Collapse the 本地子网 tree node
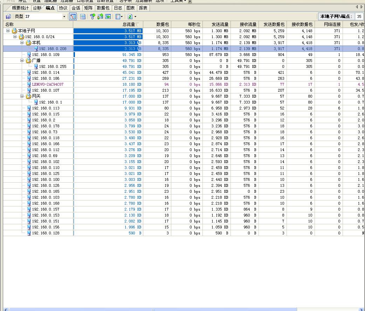 (x=8, y=31)
